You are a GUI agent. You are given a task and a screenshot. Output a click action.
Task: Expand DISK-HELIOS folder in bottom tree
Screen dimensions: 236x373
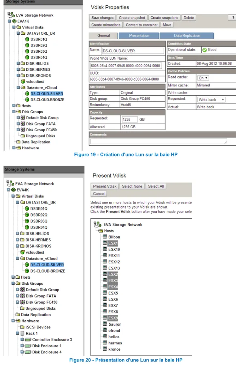click(18, 233)
